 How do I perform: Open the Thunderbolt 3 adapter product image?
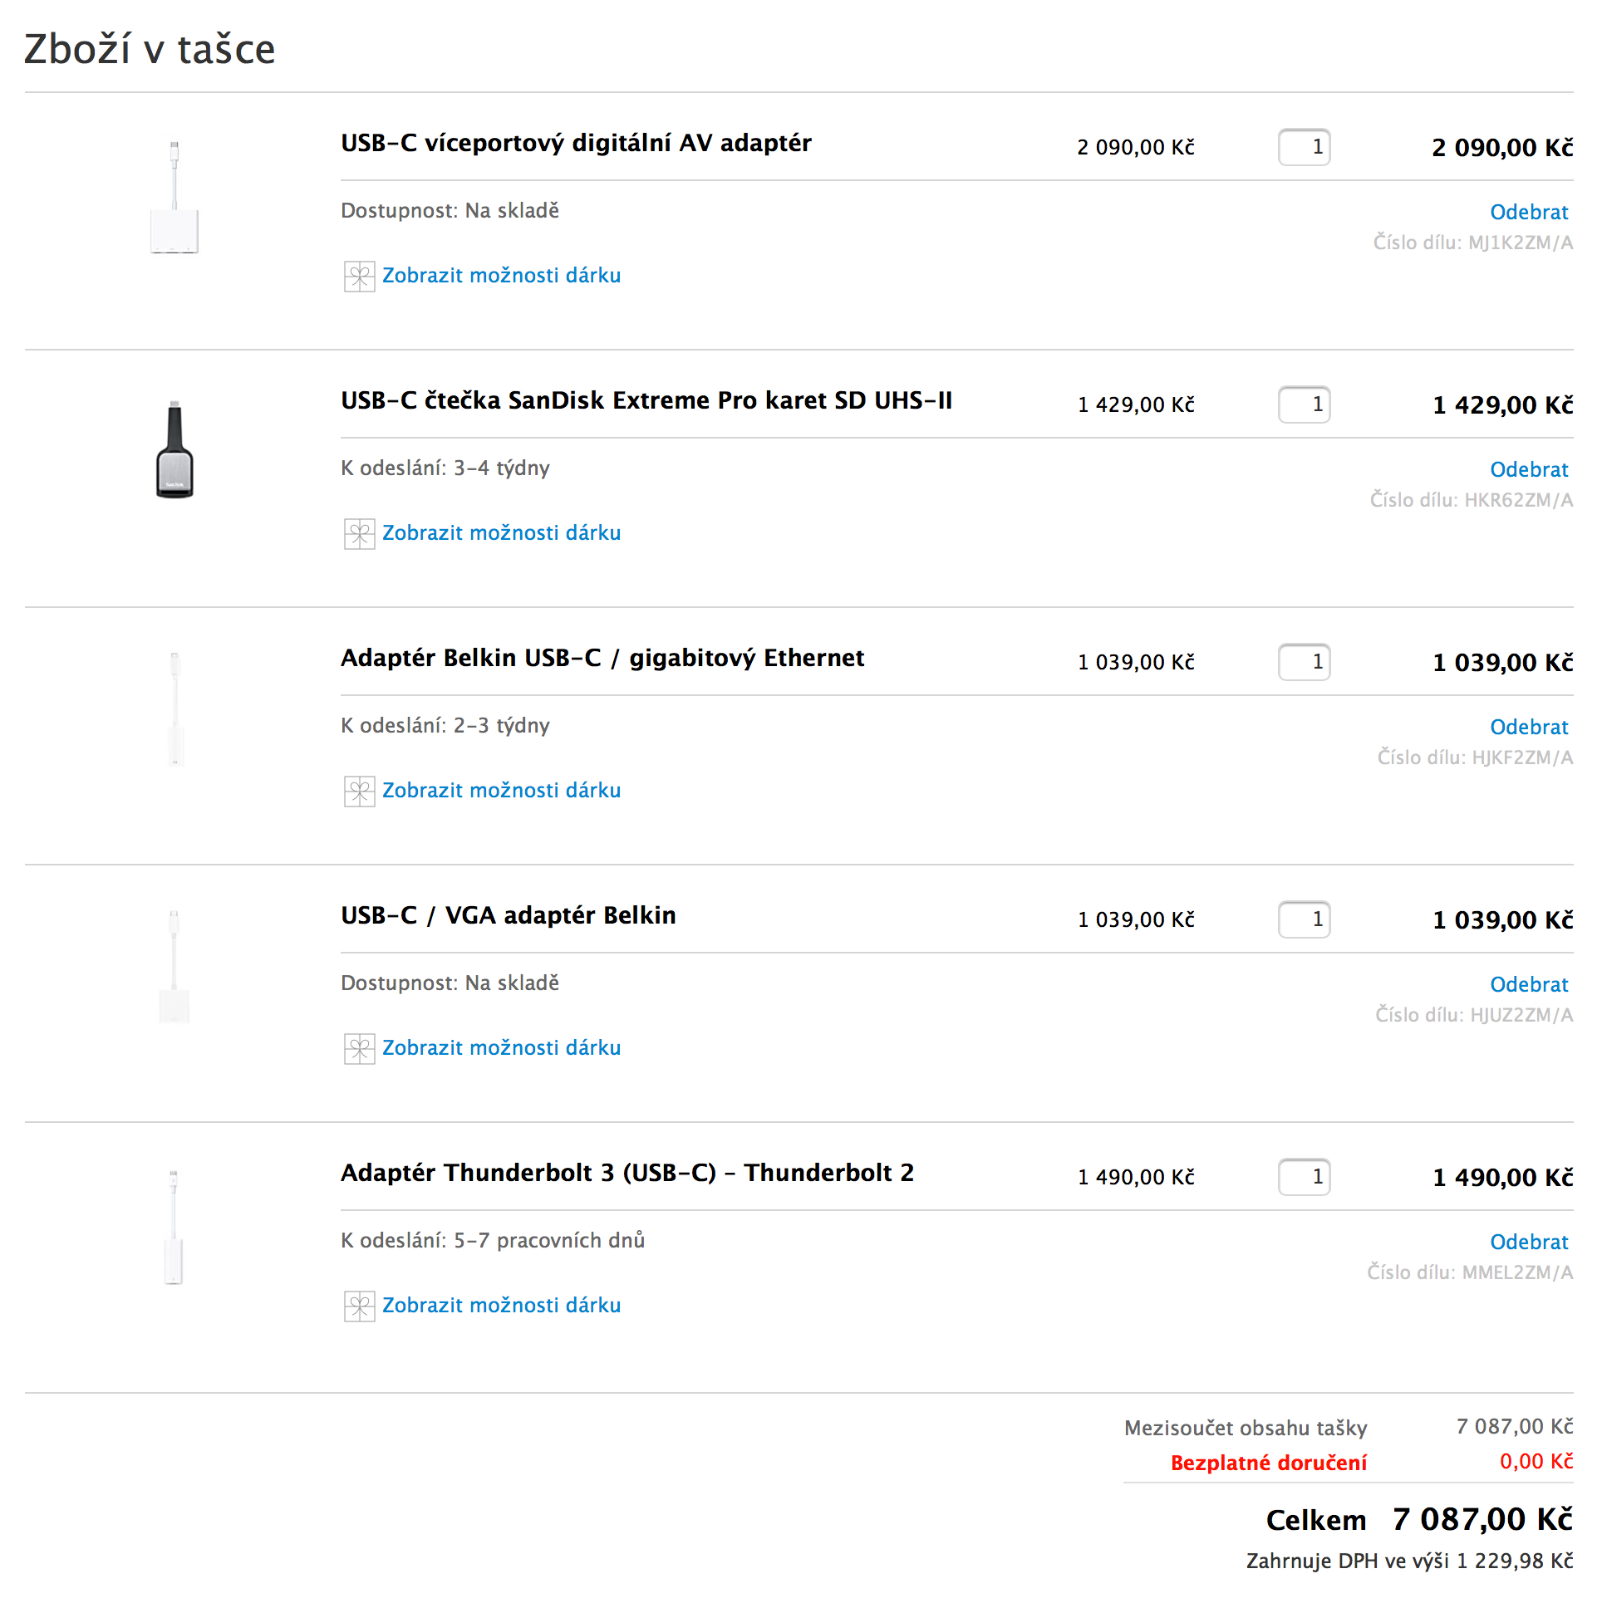tap(174, 1228)
